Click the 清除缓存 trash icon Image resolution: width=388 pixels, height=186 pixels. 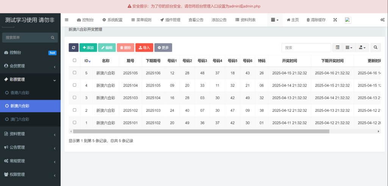(308, 20)
